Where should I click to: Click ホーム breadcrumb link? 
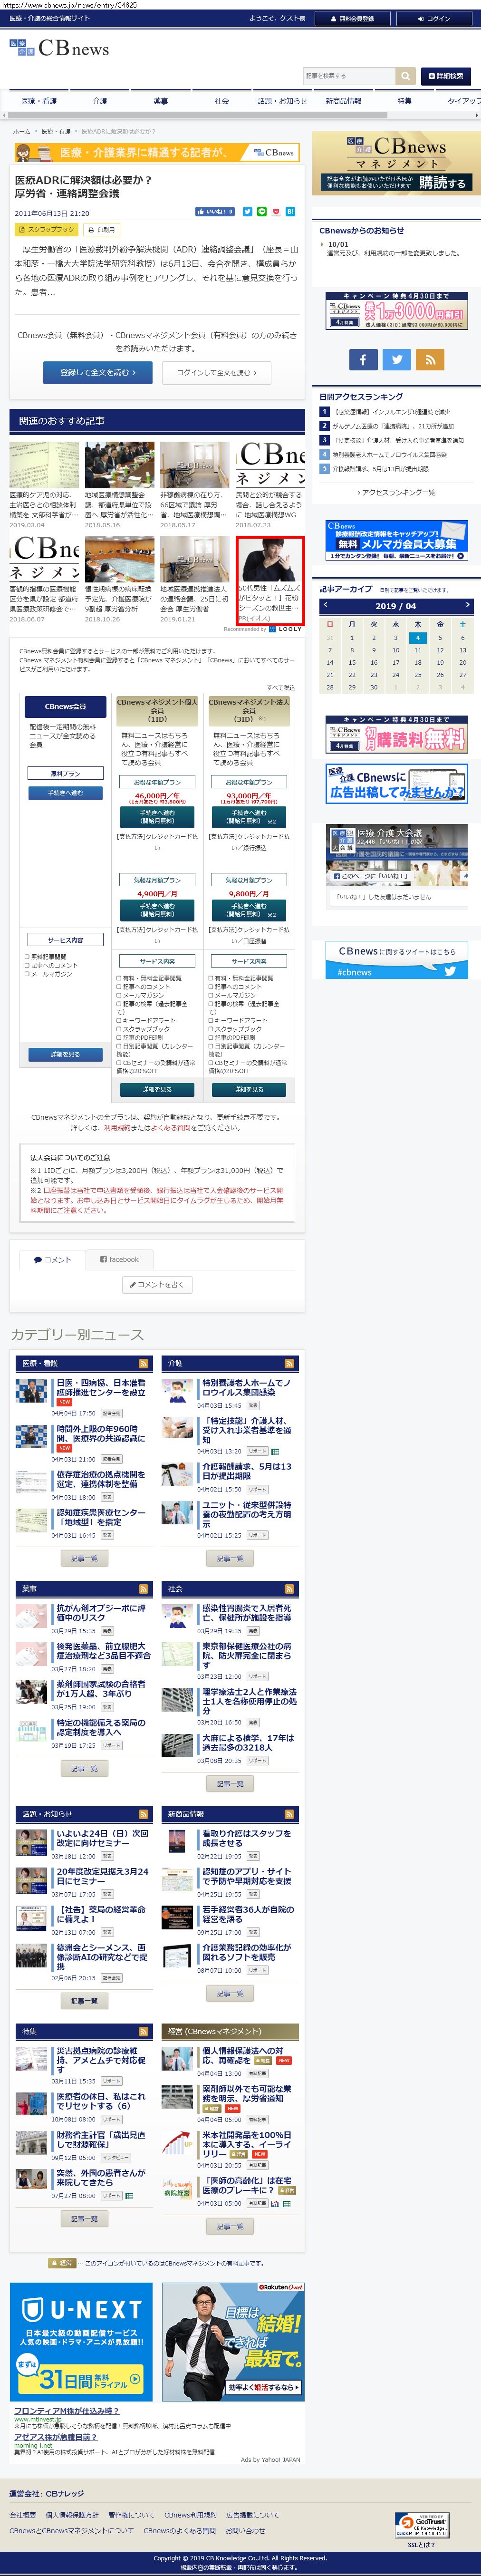(x=21, y=131)
